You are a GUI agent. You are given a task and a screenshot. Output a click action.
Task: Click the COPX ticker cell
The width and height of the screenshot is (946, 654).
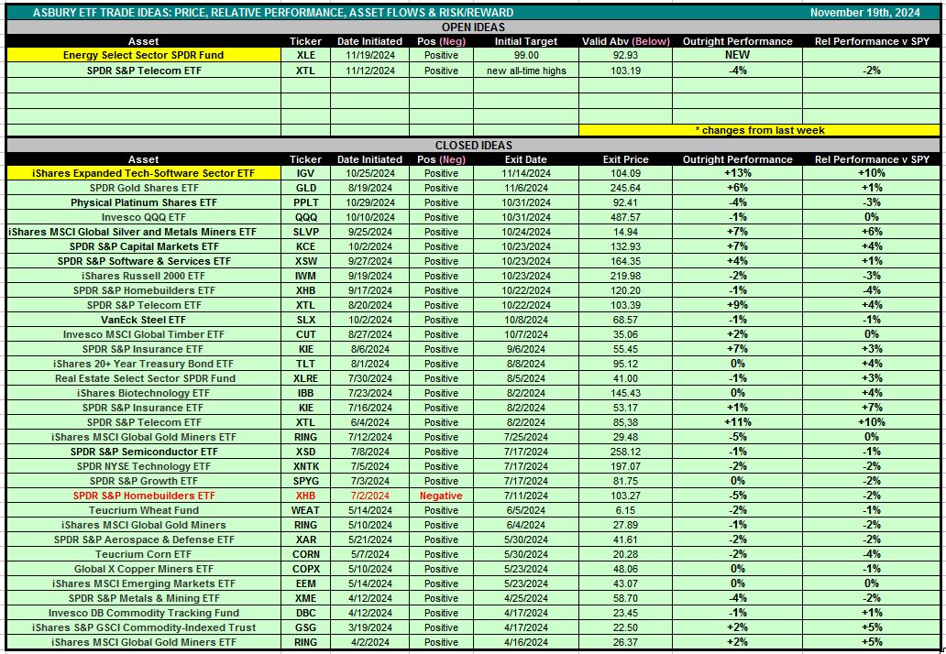point(306,569)
